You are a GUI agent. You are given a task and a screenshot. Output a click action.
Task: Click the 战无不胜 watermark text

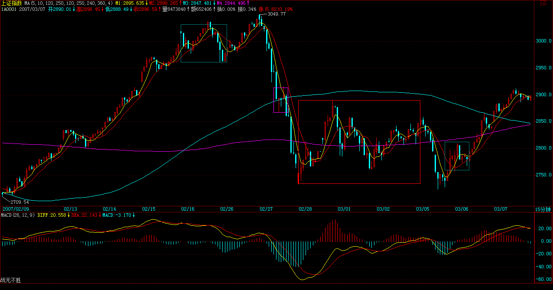[x=11, y=280]
